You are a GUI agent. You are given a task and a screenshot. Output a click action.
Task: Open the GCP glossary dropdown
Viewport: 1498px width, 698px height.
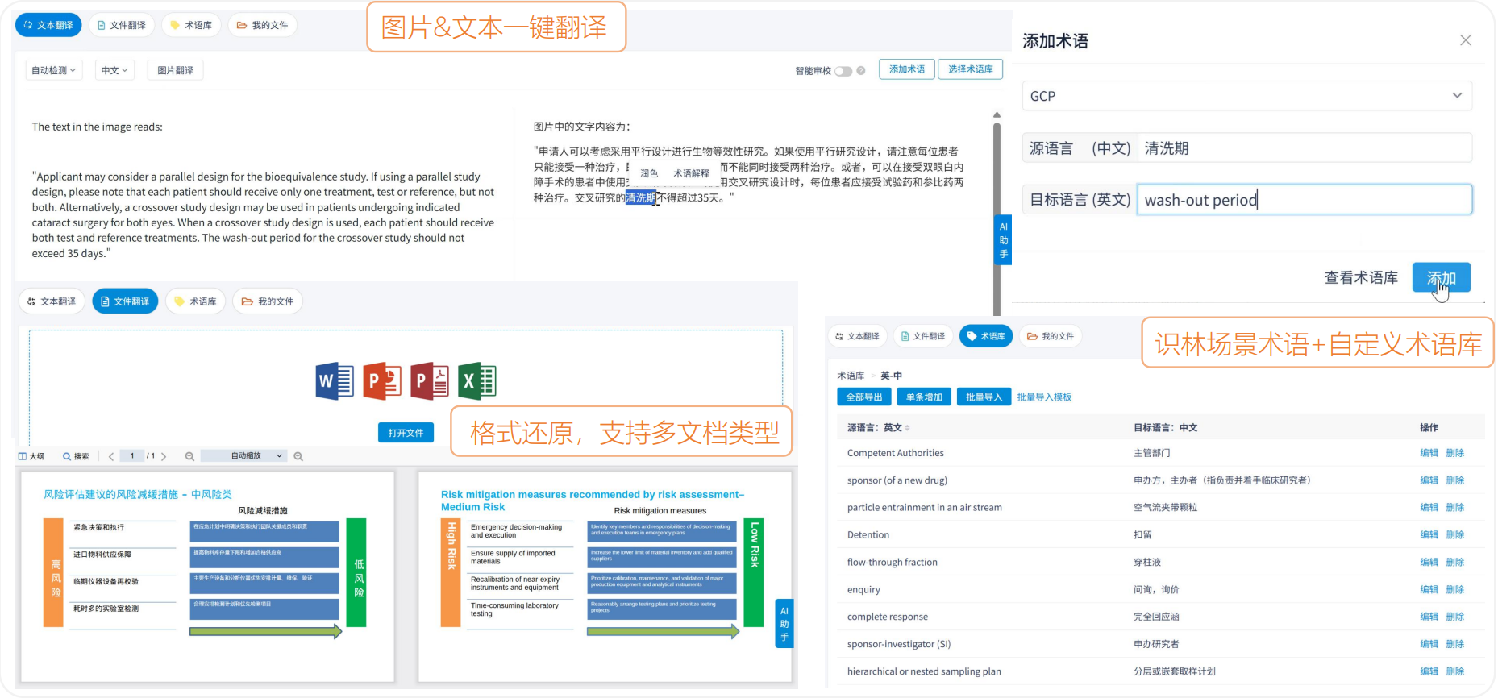(1246, 96)
